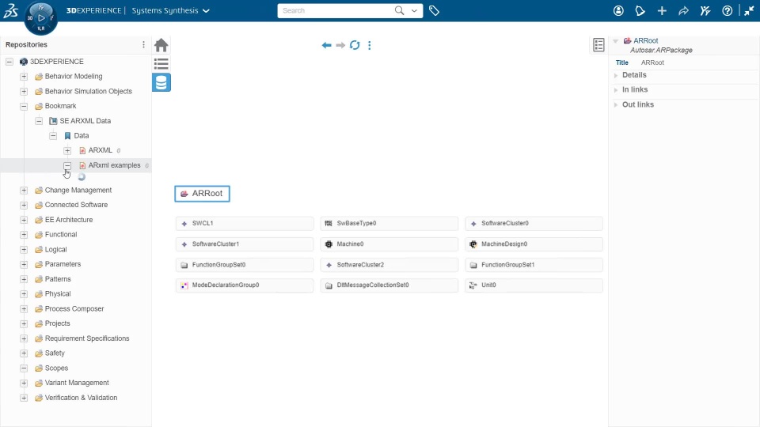Open the Systems Synthesis app dropdown
Screen dimensions: 760x427
171,10
